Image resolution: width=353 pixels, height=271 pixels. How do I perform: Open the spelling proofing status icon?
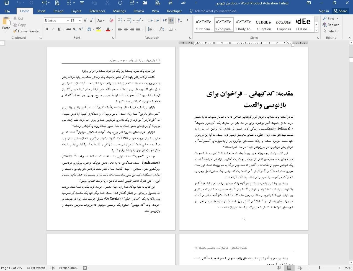[53, 268]
